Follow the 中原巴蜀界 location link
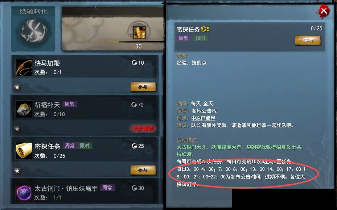 tap(203, 118)
